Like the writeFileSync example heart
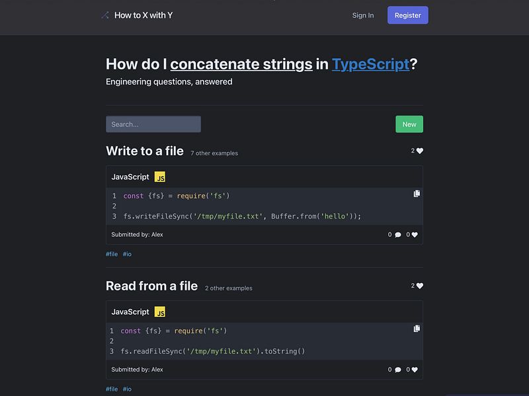This screenshot has height=396, width=529. pos(415,235)
